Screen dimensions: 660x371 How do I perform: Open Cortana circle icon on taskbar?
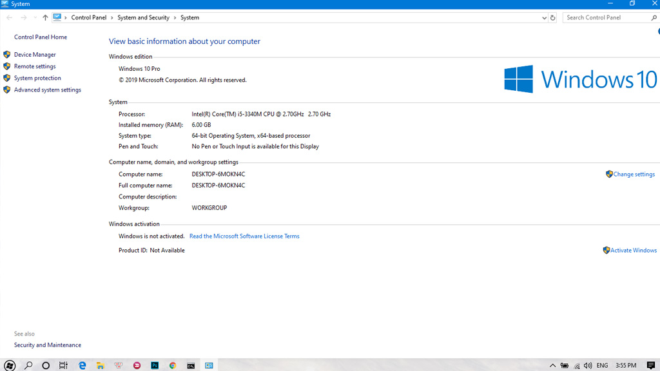point(46,366)
